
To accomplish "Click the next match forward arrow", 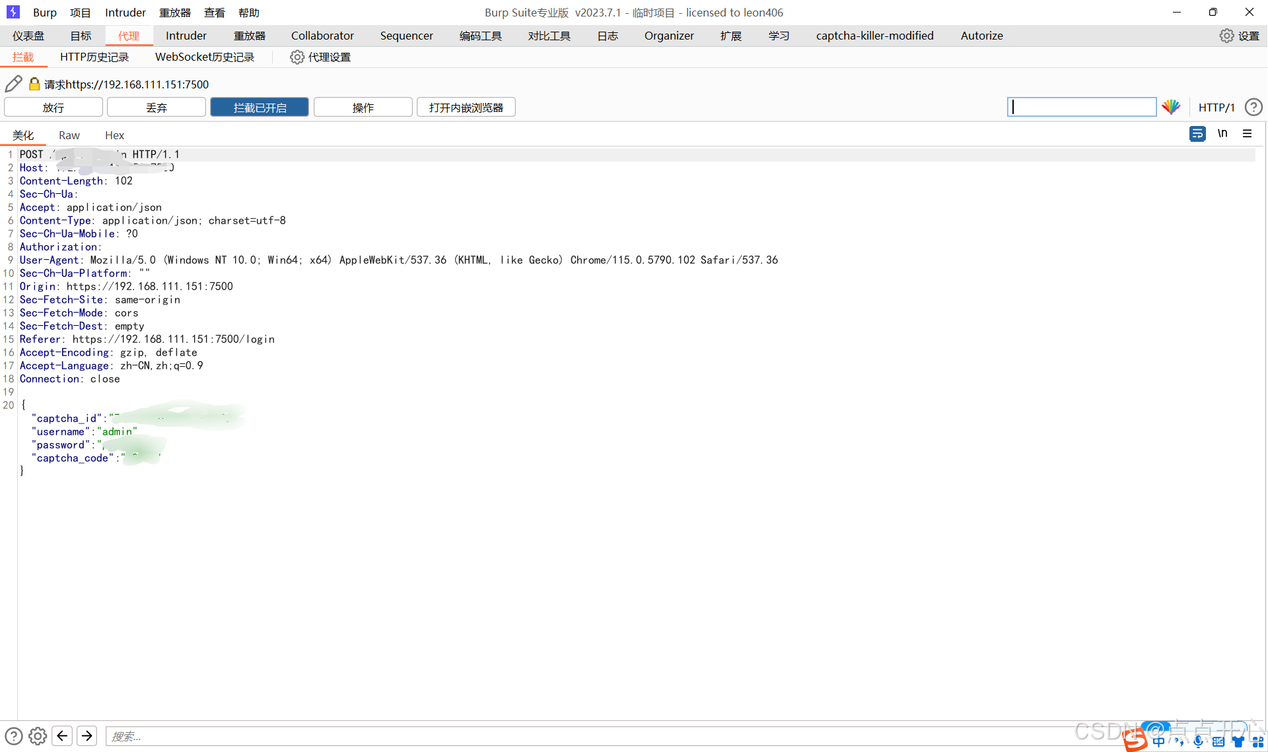I will pyautogui.click(x=87, y=736).
